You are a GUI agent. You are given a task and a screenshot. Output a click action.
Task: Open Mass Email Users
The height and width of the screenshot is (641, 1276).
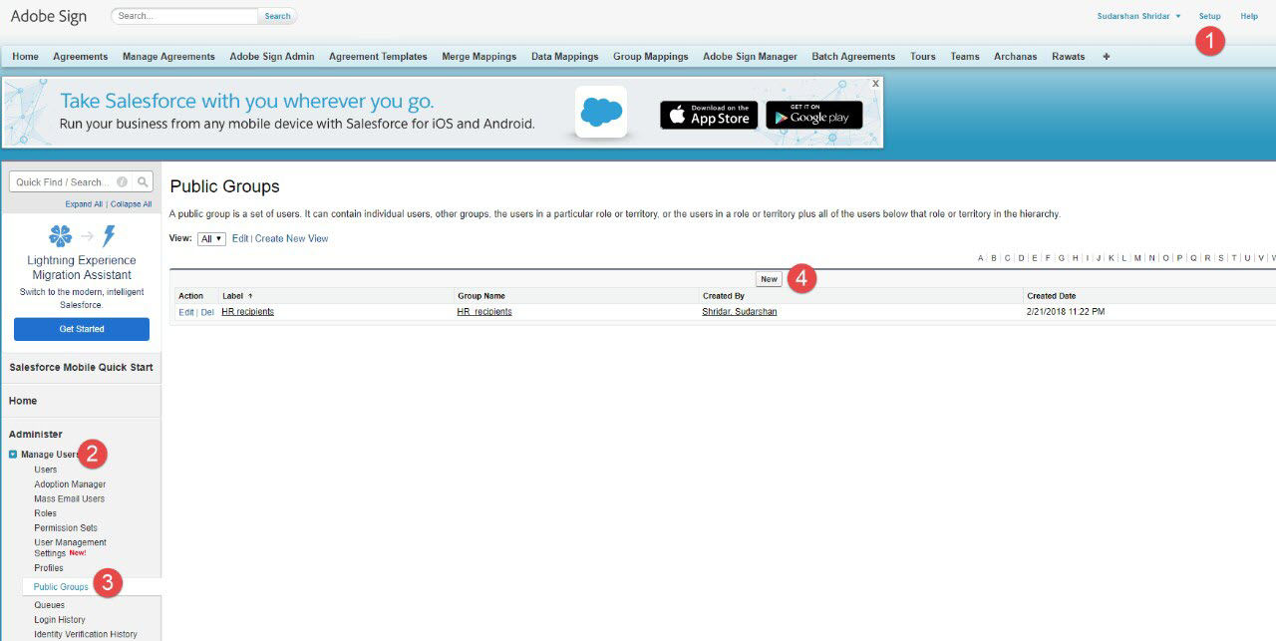pyautogui.click(x=70, y=498)
